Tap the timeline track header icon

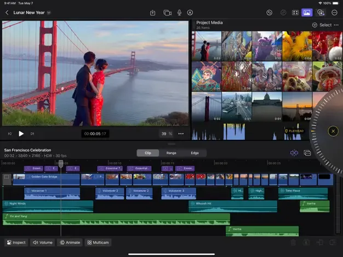pyautogui.click(x=7, y=179)
